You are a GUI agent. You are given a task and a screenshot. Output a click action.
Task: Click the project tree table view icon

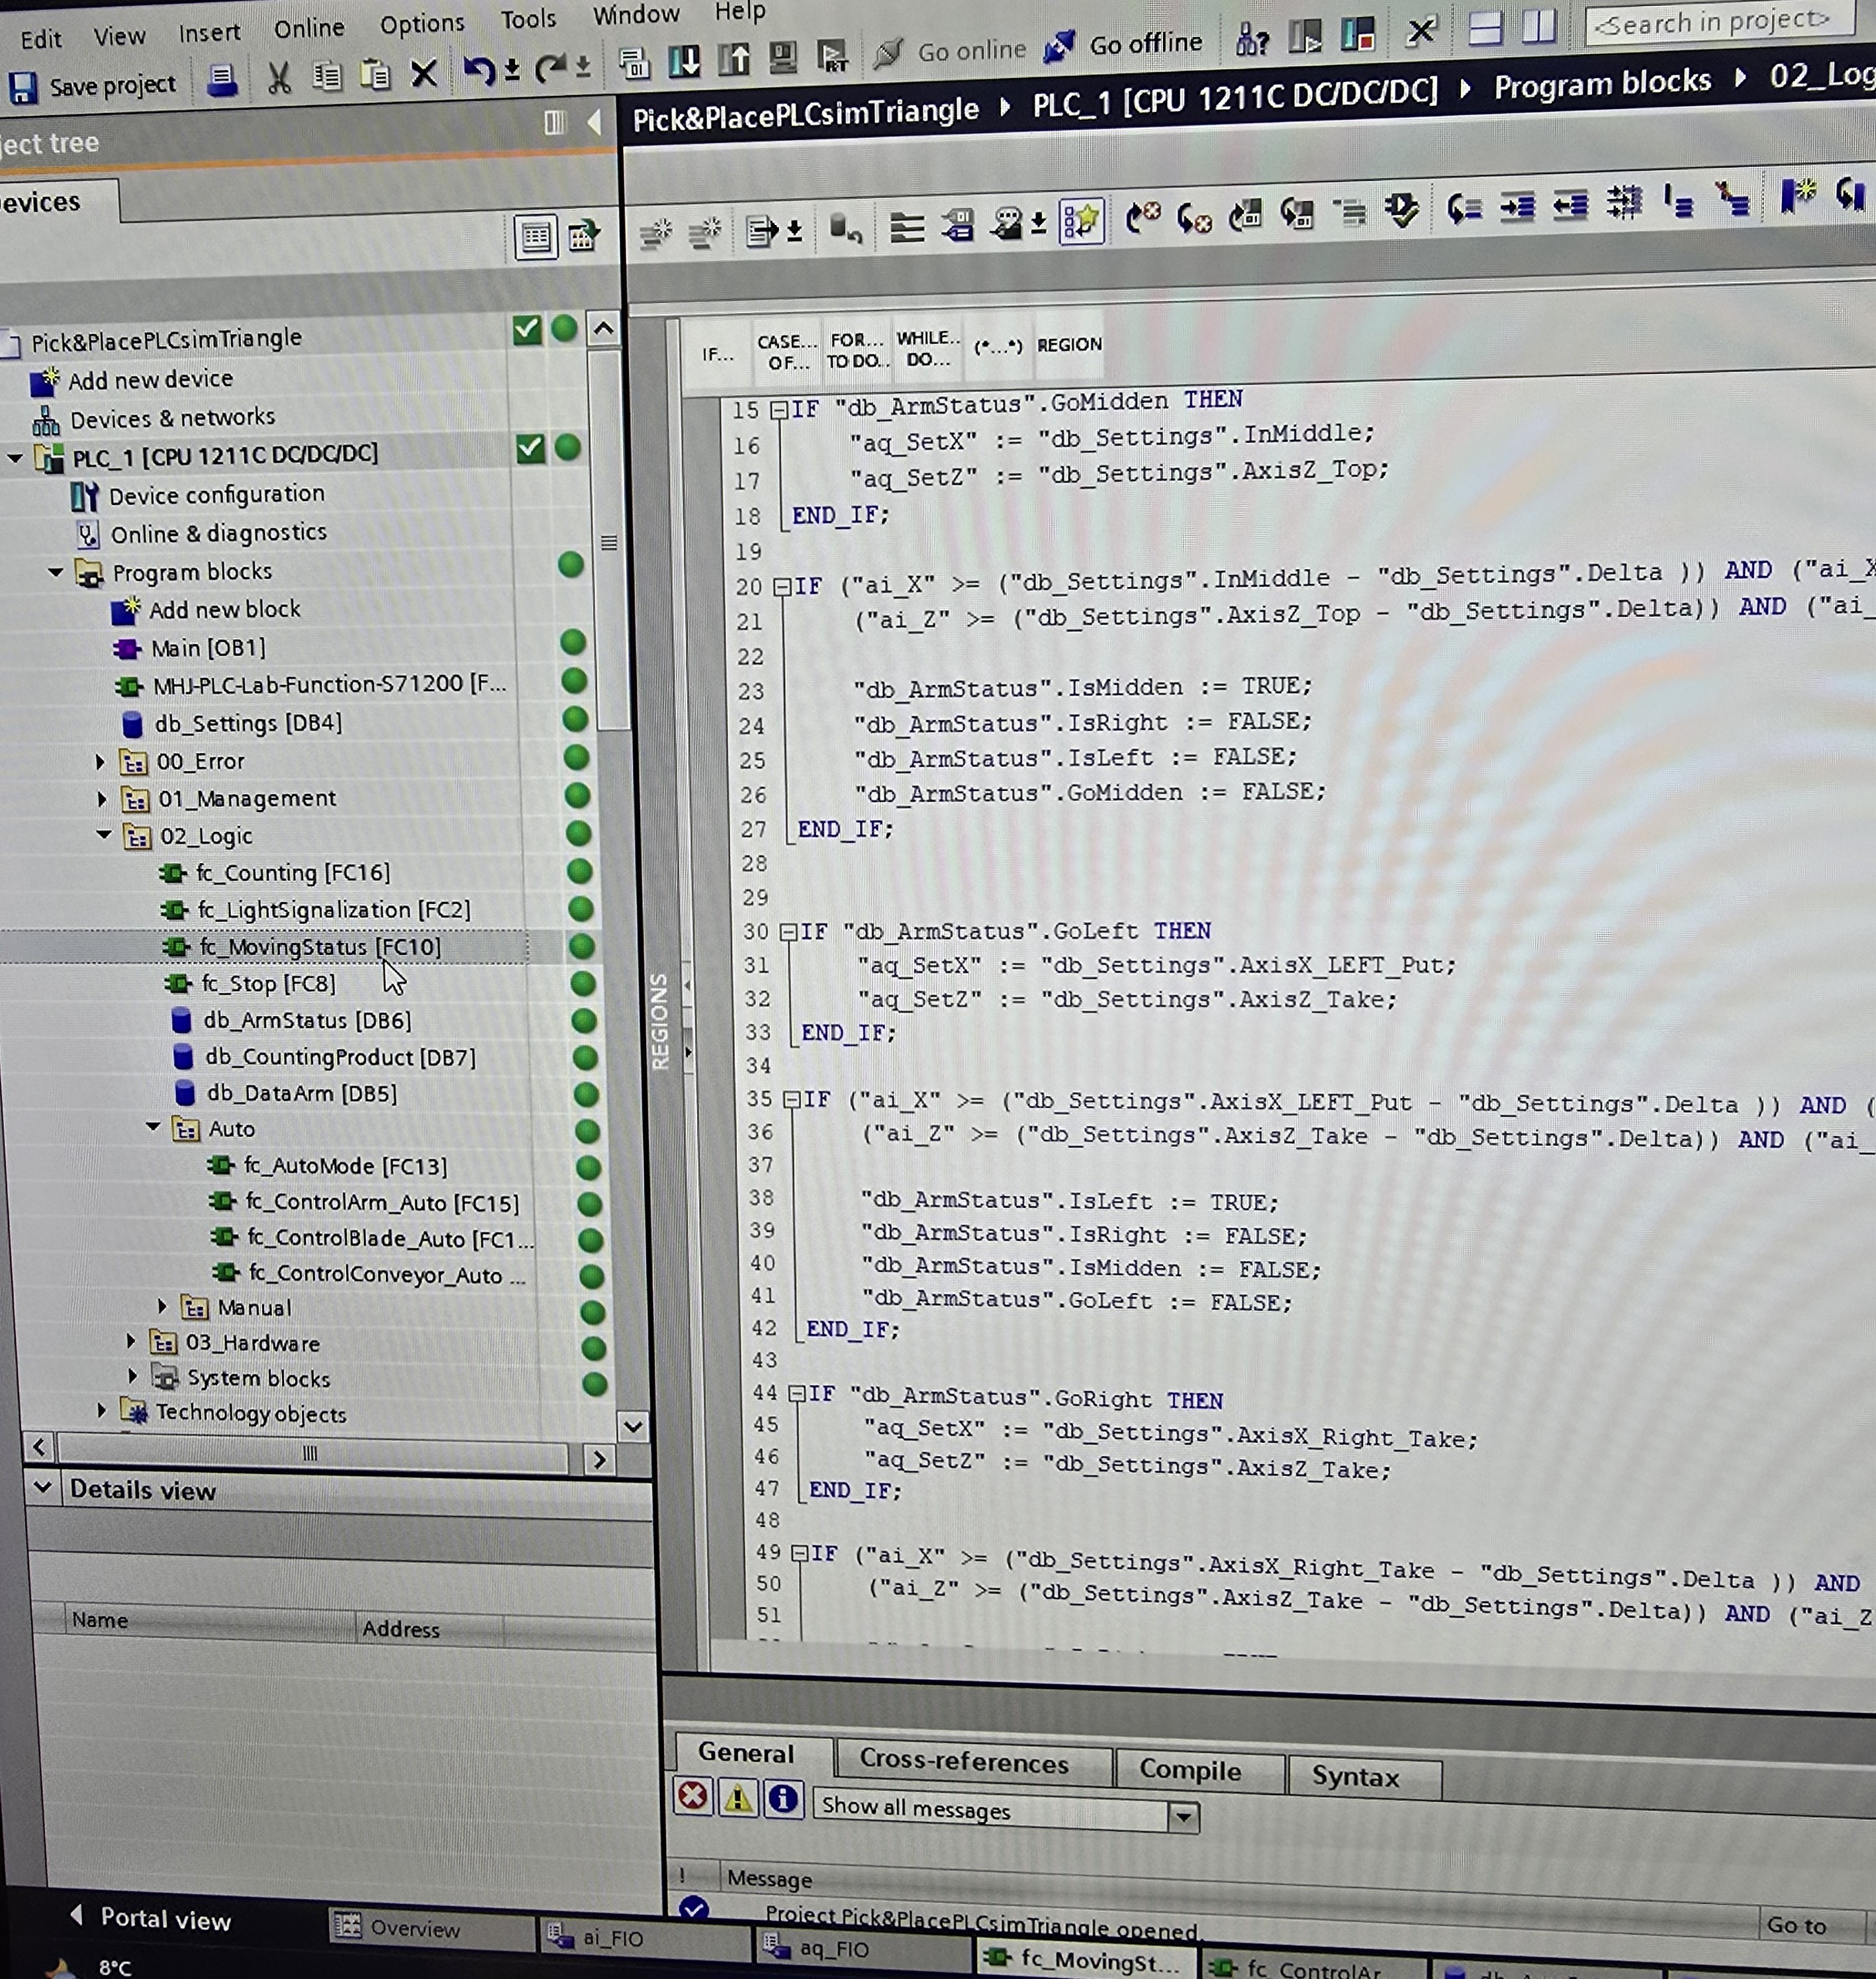coord(536,237)
